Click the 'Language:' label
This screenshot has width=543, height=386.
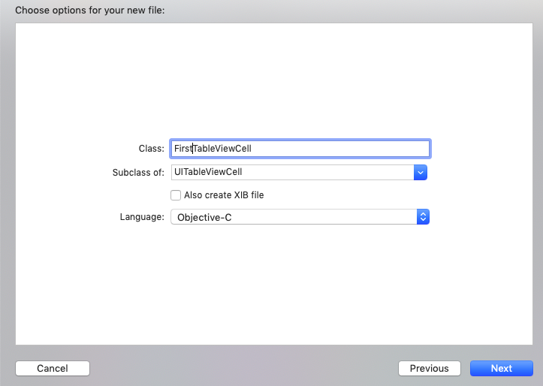[x=142, y=217]
